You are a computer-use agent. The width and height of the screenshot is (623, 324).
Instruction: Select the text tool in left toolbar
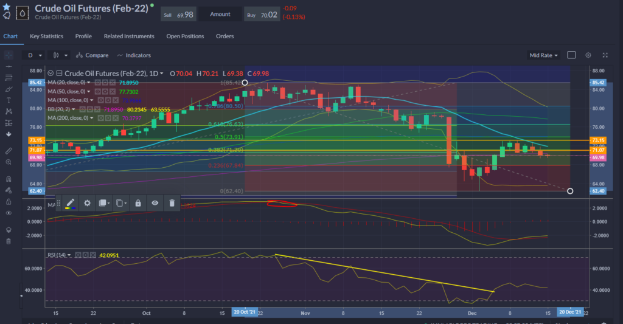[x=9, y=100]
